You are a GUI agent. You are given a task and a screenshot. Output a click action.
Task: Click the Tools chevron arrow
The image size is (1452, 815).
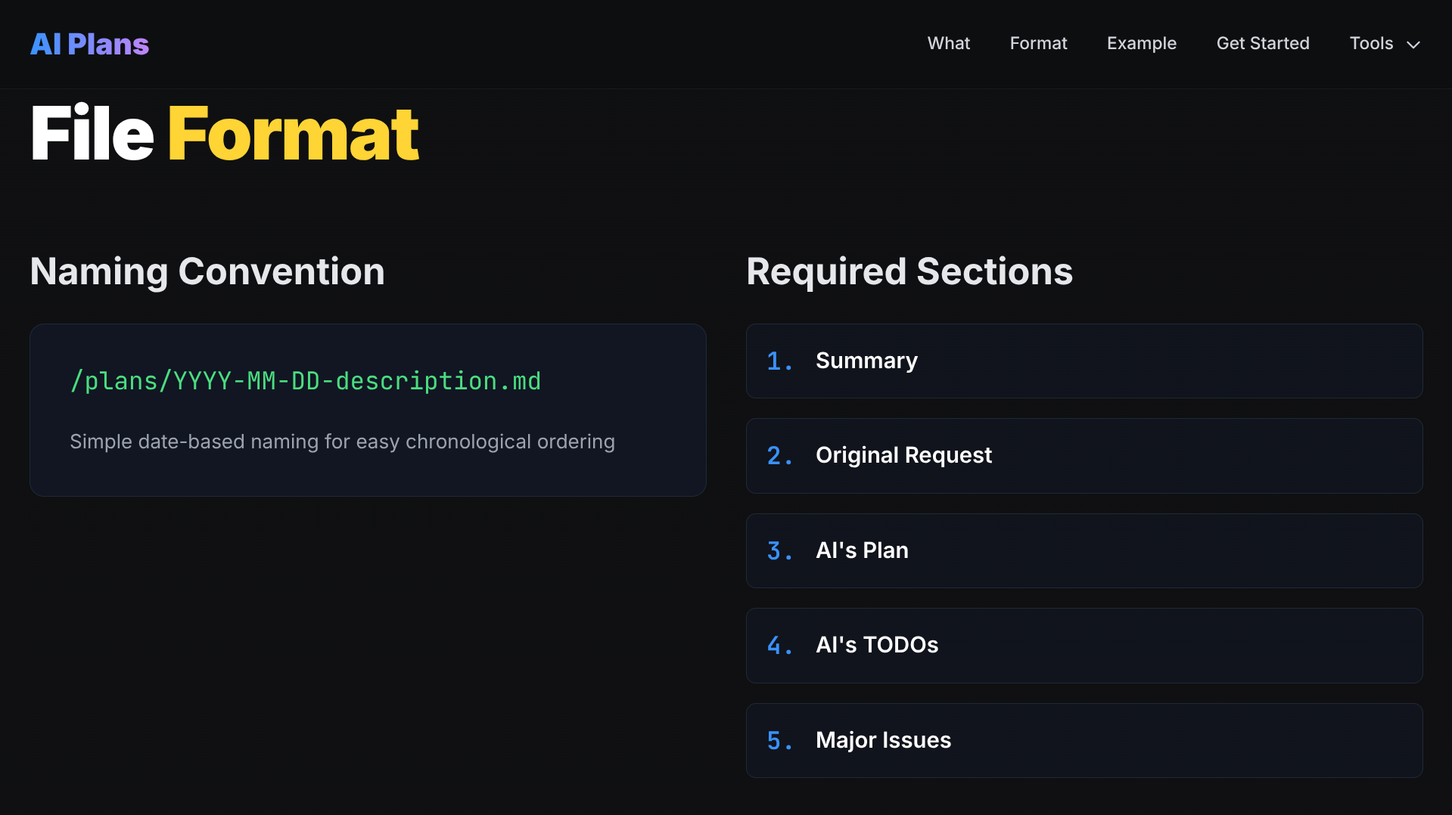[1413, 45]
